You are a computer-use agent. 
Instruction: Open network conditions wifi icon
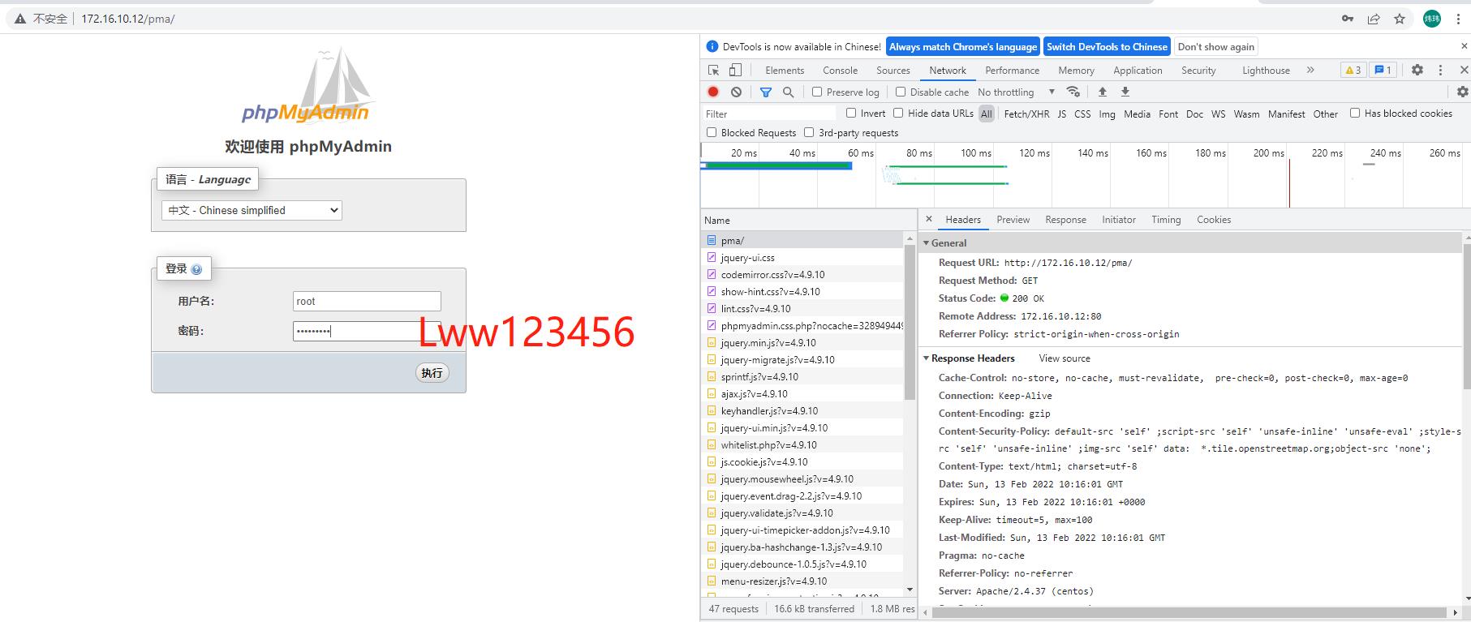1073,92
